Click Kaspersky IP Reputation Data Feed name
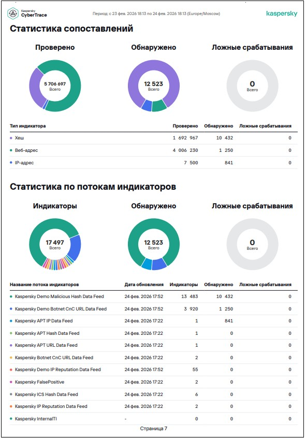Screen dimensions: 306x438 51,406
